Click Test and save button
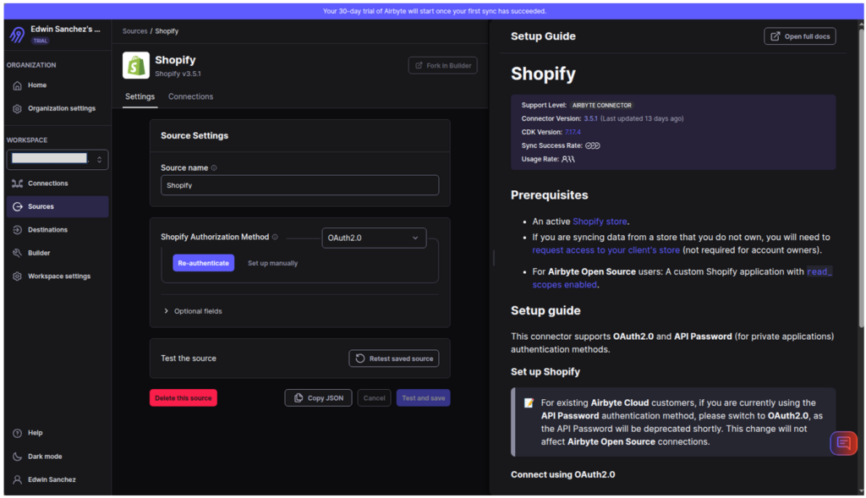The image size is (866, 498). point(423,398)
